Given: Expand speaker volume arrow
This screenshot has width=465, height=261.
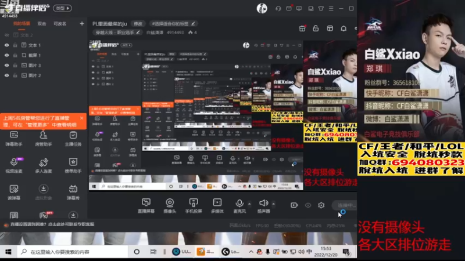Looking at the screenshot, I should click(273, 204).
